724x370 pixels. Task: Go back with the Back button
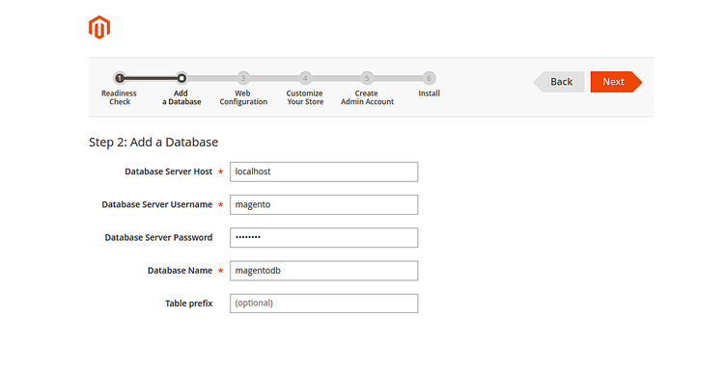click(x=559, y=82)
